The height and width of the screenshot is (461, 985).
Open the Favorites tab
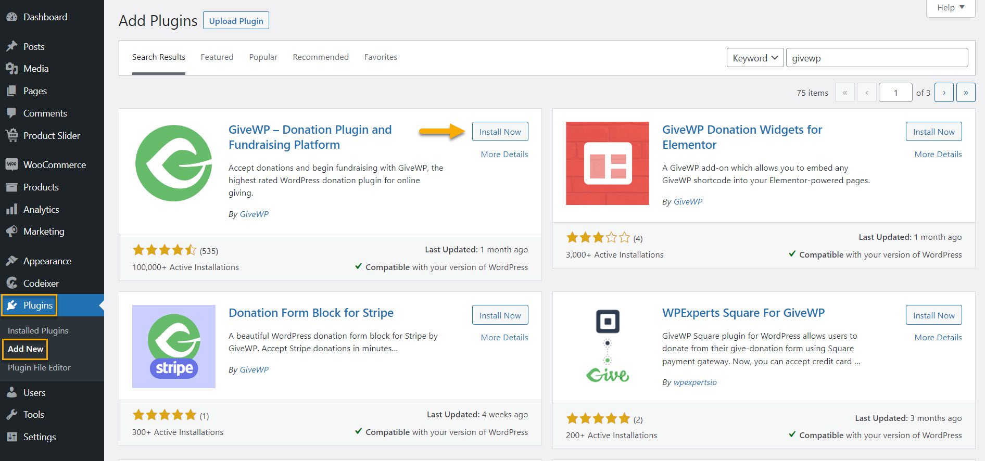click(x=381, y=57)
